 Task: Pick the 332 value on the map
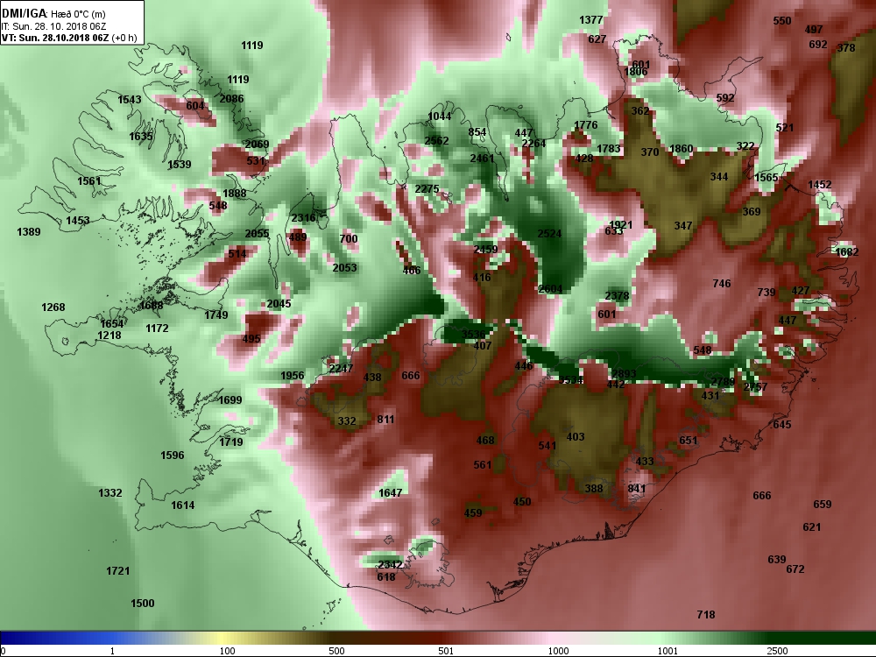pos(347,420)
